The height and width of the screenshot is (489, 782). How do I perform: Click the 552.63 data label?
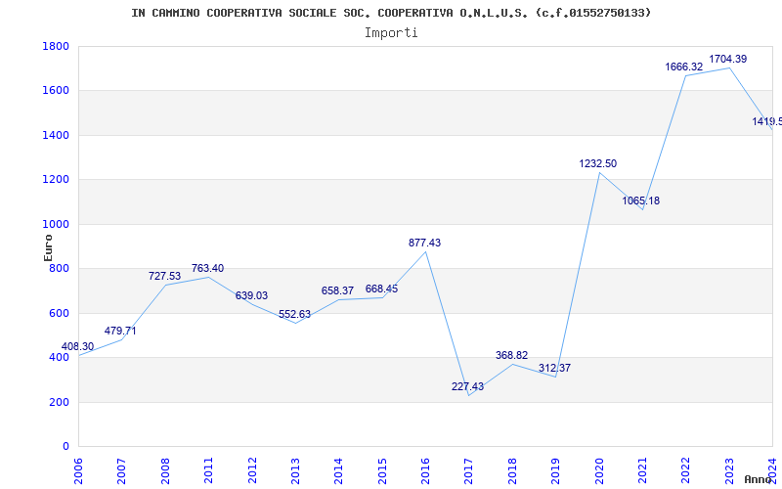coord(295,314)
